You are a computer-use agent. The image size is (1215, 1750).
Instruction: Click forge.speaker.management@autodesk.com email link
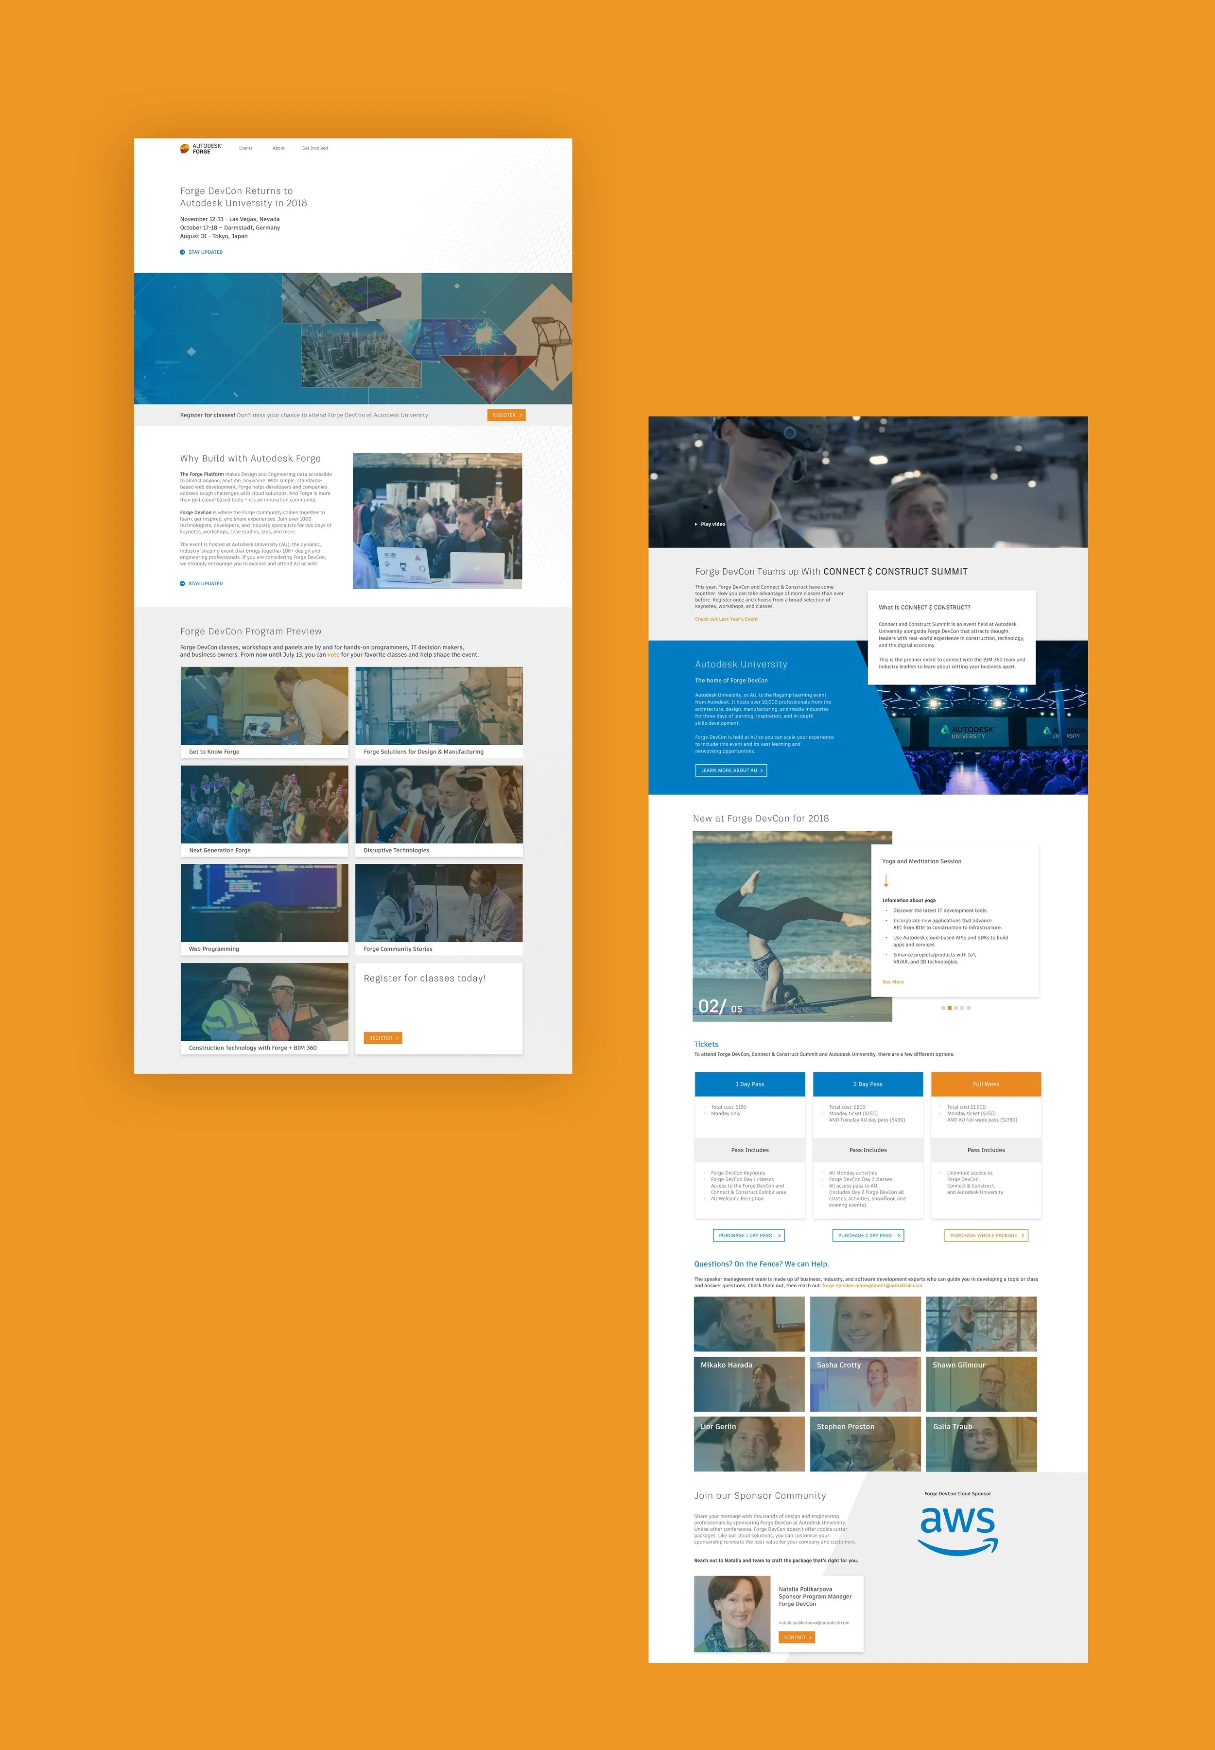[872, 1285]
